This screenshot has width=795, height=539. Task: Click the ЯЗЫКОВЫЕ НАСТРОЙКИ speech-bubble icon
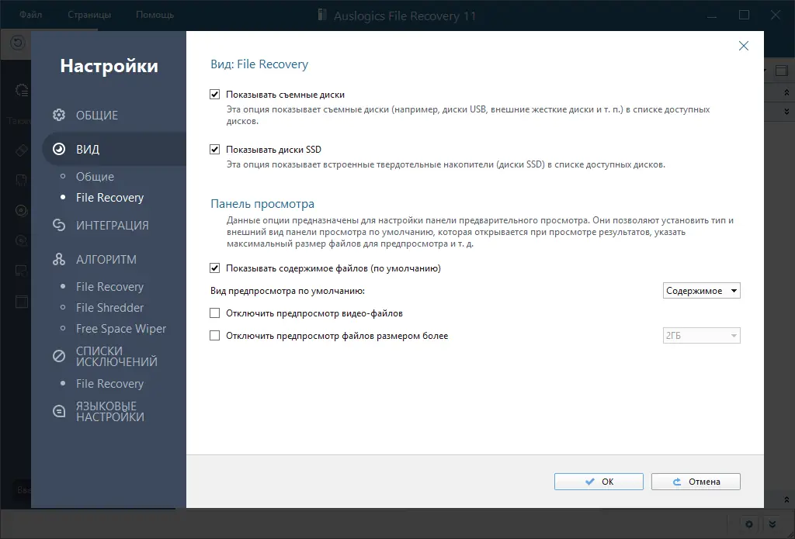pyautogui.click(x=59, y=411)
